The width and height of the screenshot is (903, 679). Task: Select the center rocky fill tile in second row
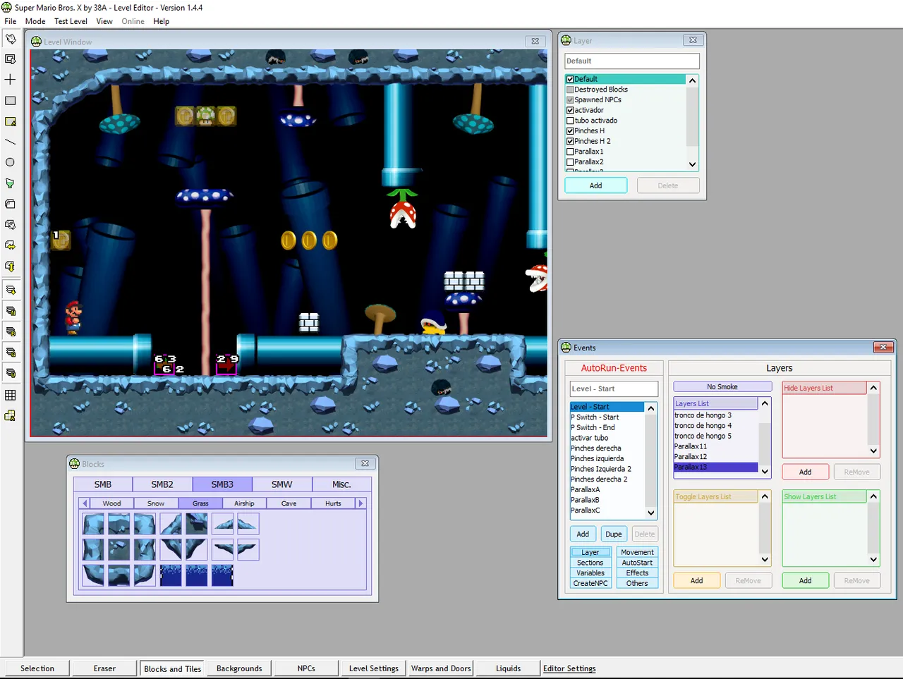click(x=119, y=549)
